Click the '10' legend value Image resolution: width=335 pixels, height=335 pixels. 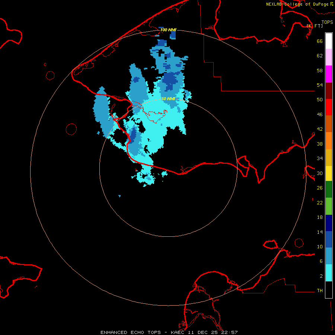tap(320, 246)
